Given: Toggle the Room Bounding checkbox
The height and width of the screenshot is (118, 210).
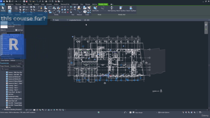Looking at the screenshot, I should pos(11,55).
